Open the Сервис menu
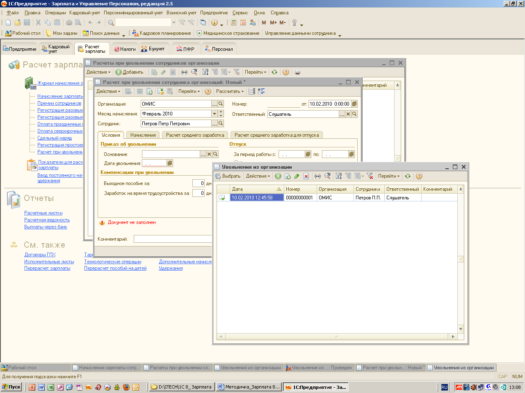The height and width of the screenshot is (393, 525). tap(240, 13)
